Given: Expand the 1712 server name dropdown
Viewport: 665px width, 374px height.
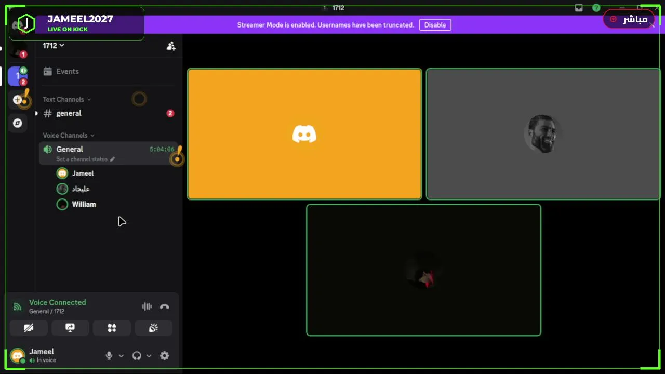Looking at the screenshot, I should coord(54,46).
